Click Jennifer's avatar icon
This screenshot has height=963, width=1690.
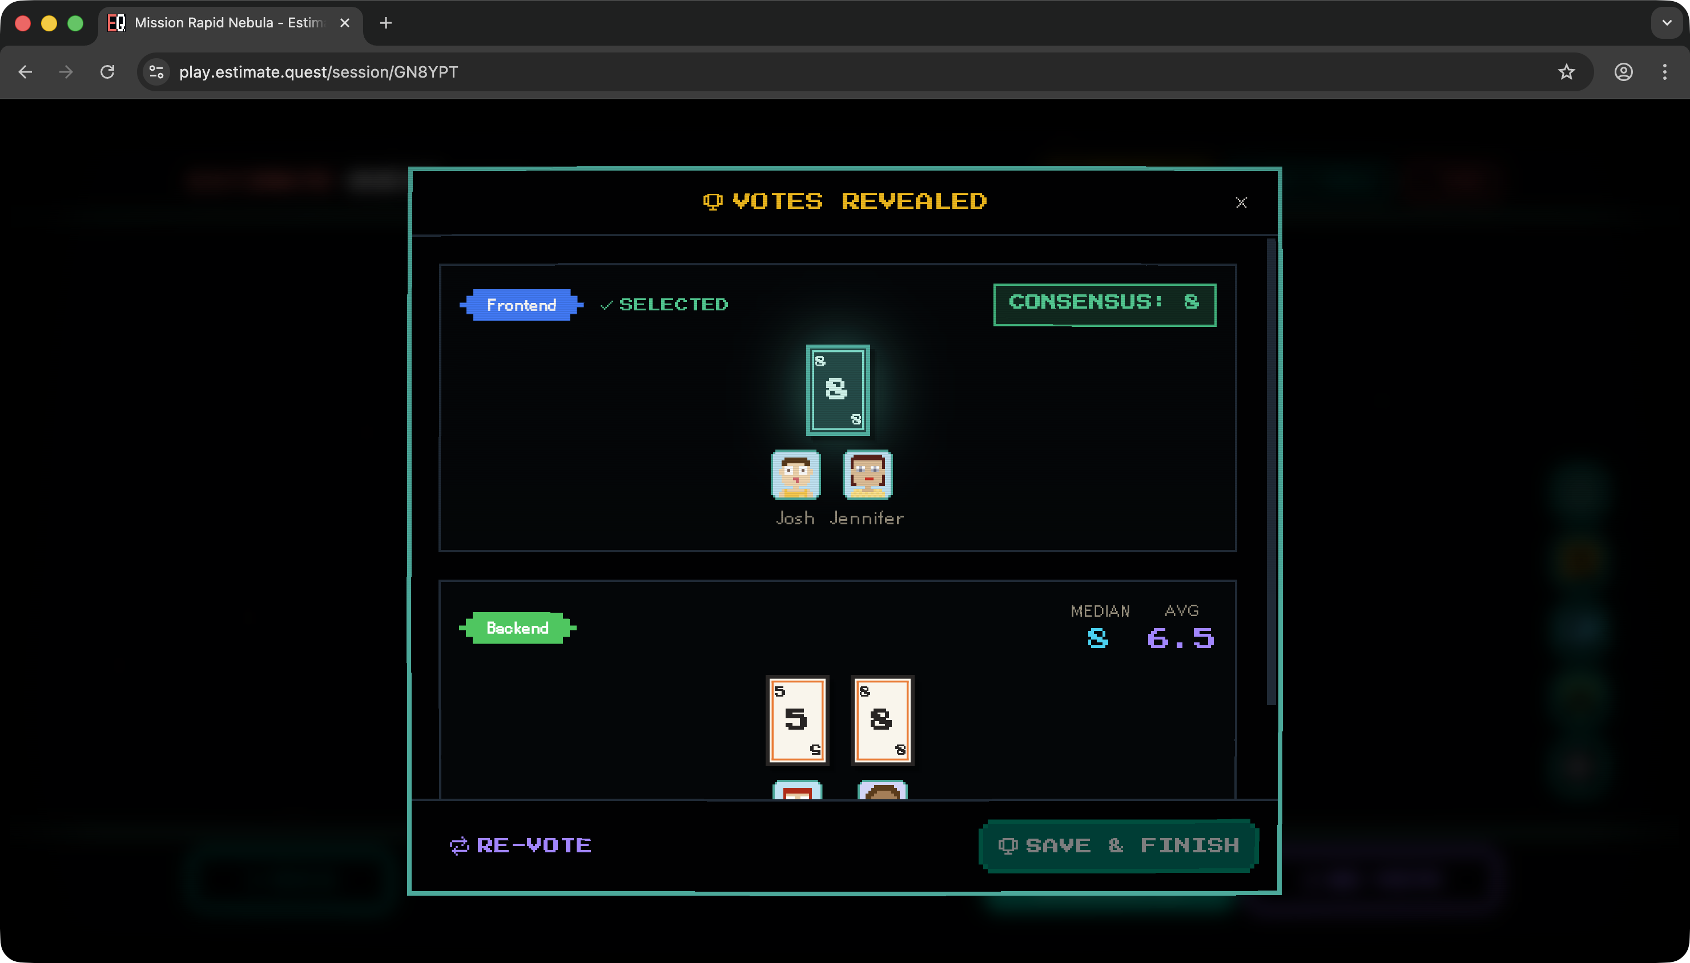tap(867, 474)
